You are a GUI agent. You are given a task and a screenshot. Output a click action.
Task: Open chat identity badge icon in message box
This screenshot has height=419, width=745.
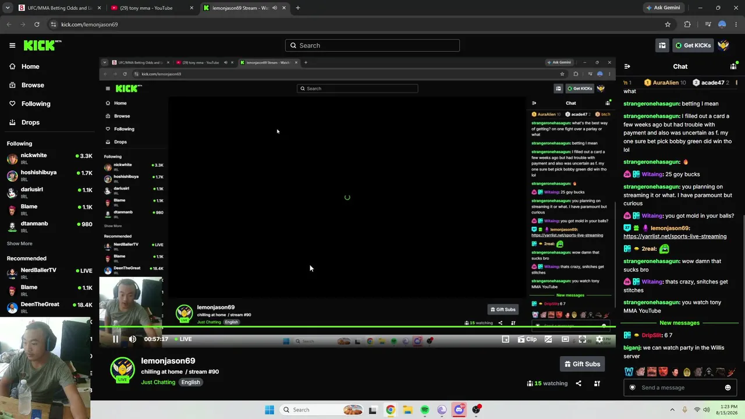633,388
